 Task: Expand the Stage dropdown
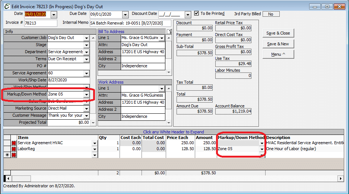[x=86, y=45]
